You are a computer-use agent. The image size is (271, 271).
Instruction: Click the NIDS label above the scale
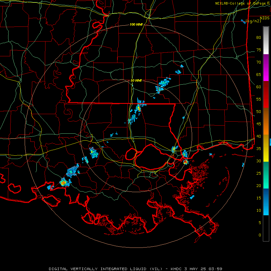tap(265, 18)
